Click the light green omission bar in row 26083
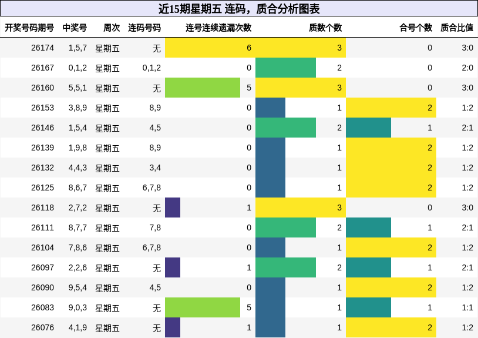Screen dimensions: 478x338 point(203,307)
